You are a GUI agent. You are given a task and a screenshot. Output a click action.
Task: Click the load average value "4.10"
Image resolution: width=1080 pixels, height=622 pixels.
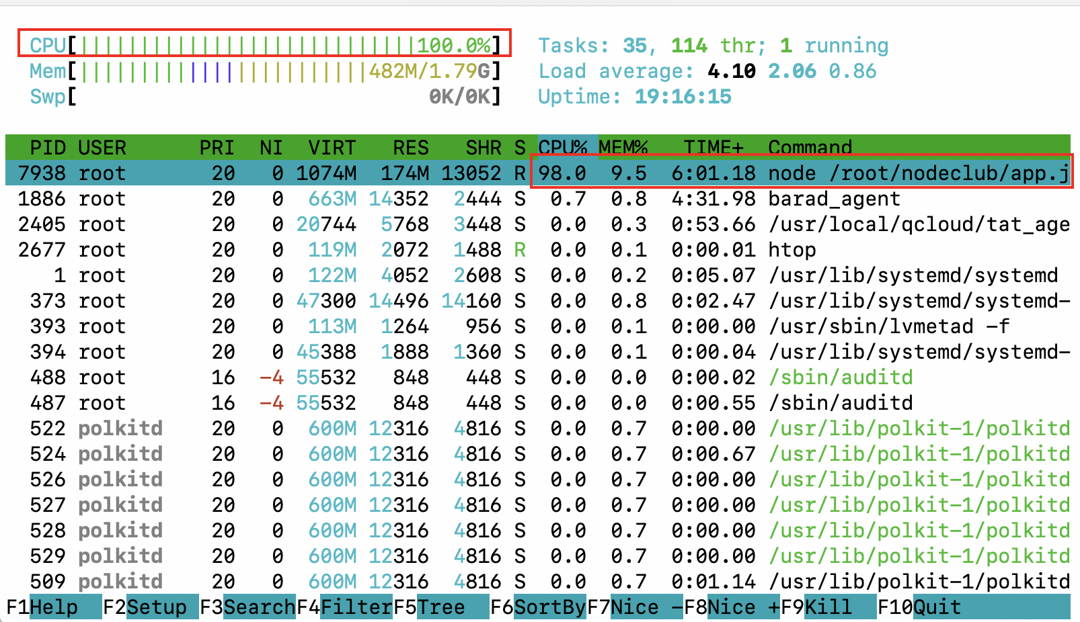(x=732, y=71)
